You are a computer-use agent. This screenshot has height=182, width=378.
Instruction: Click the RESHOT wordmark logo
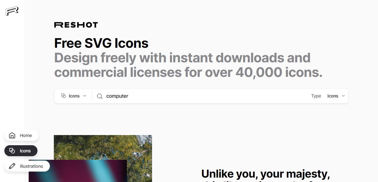coord(76,25)
